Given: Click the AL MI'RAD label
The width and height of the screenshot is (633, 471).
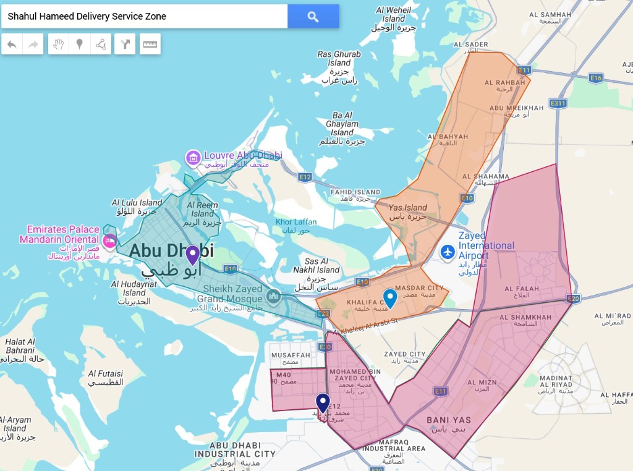Looking at the screenshot, I should [x=613, y=316].
